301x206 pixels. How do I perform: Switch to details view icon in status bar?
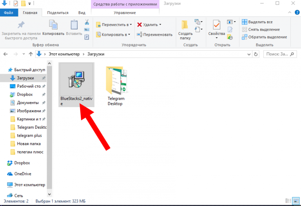point(288,201)
